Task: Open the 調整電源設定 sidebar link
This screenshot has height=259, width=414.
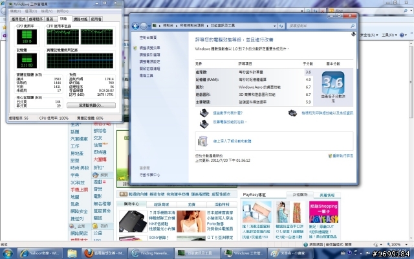Action: 149,62
